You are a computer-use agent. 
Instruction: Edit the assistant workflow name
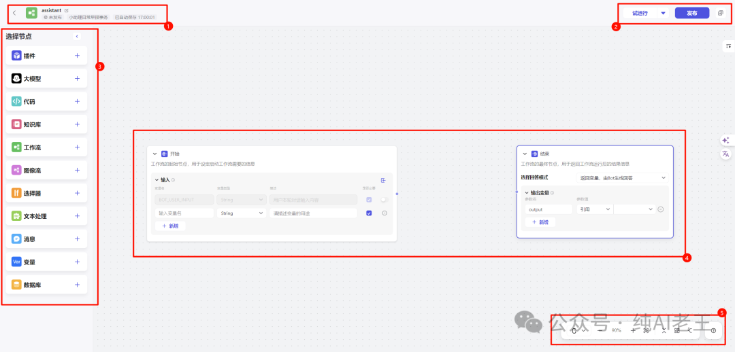point(66,10)
